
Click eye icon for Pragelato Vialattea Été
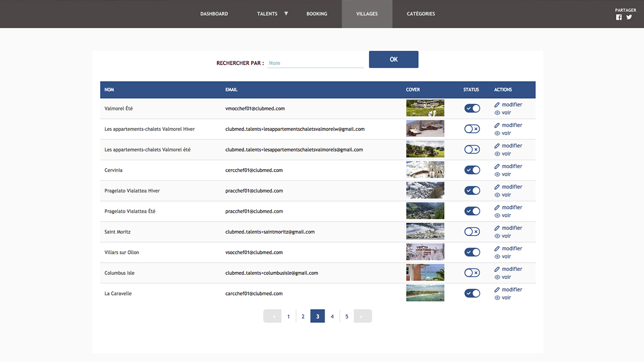(497, 216)
